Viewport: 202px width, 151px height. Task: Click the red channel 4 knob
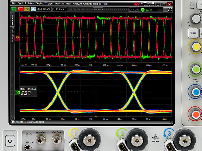point(196,114)
